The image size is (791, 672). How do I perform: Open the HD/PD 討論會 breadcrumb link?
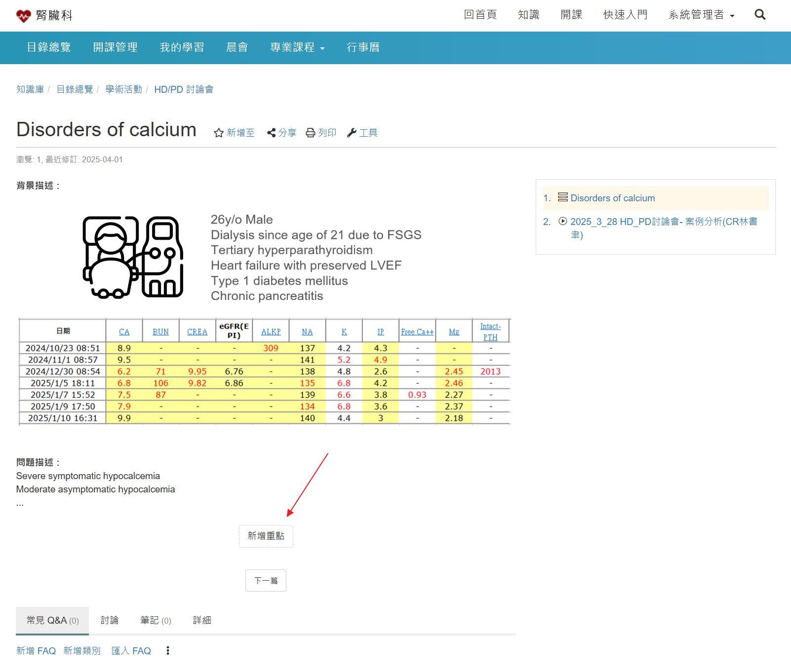pyautogui.click(x=183, y=89)
